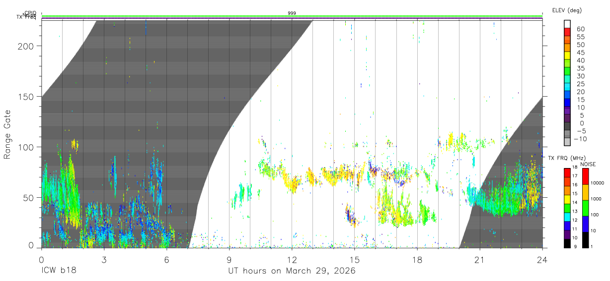This screenshot has height=281, width=610.
Task: Click the "14" TX frequency legend label
Action: click(x=575, y=203)
